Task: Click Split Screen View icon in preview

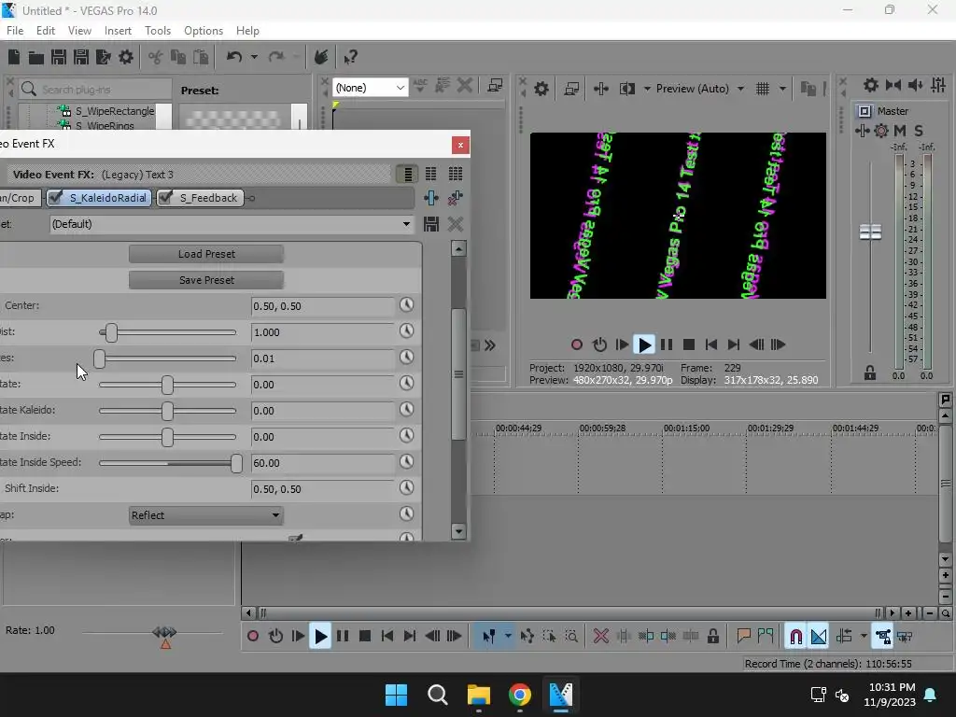Action: [x=626, y=89]
